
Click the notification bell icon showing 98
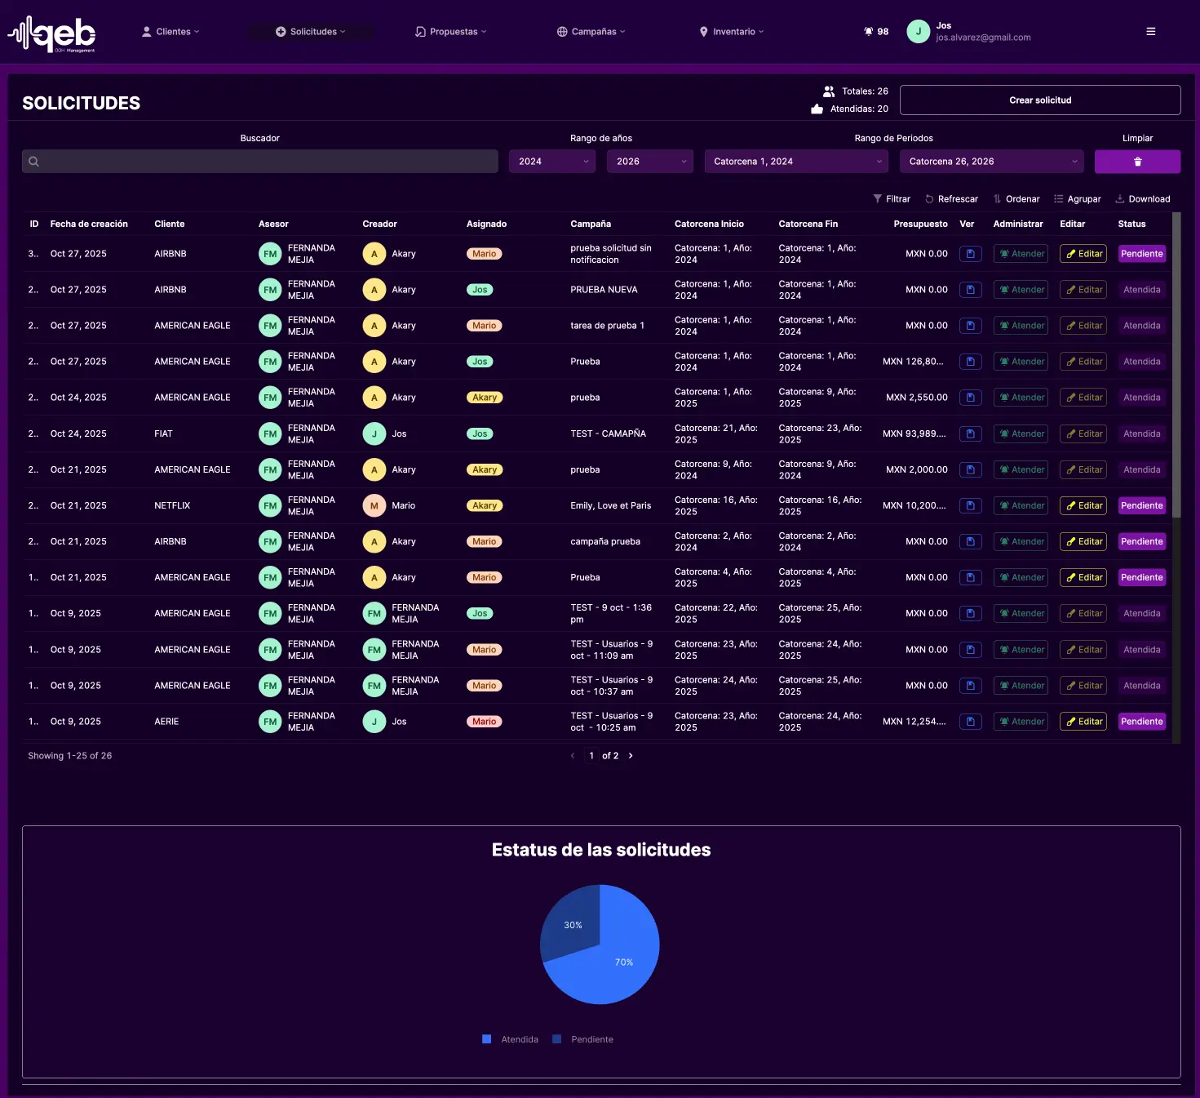(x=870, y=32)
